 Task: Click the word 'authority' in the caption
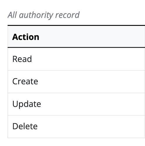coord(36,15)
